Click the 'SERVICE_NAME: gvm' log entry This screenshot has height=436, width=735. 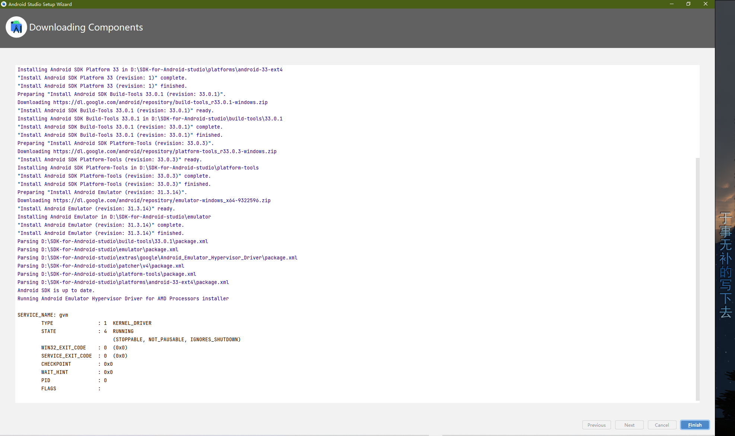point(42,315)
